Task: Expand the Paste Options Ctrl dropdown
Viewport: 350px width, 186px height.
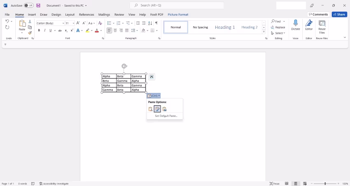Action: pyautogui.click(x=154, y=96)
